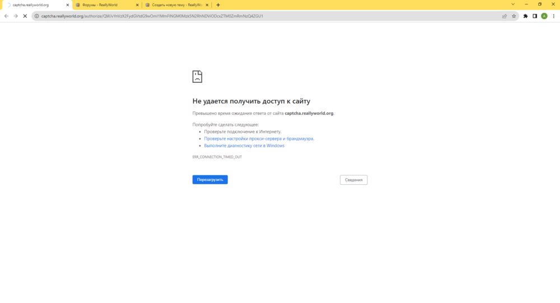This screenshot has width=560, height=303.
Task: Open a new tab with the plus button
Action: 218,5
